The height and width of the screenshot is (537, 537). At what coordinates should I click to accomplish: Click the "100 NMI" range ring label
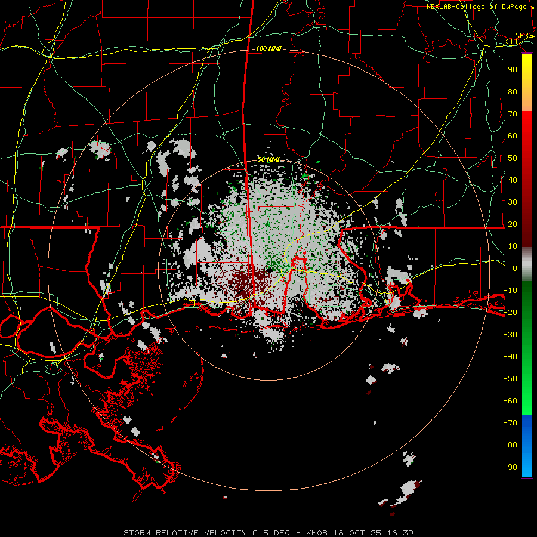(x=268, y=48)
